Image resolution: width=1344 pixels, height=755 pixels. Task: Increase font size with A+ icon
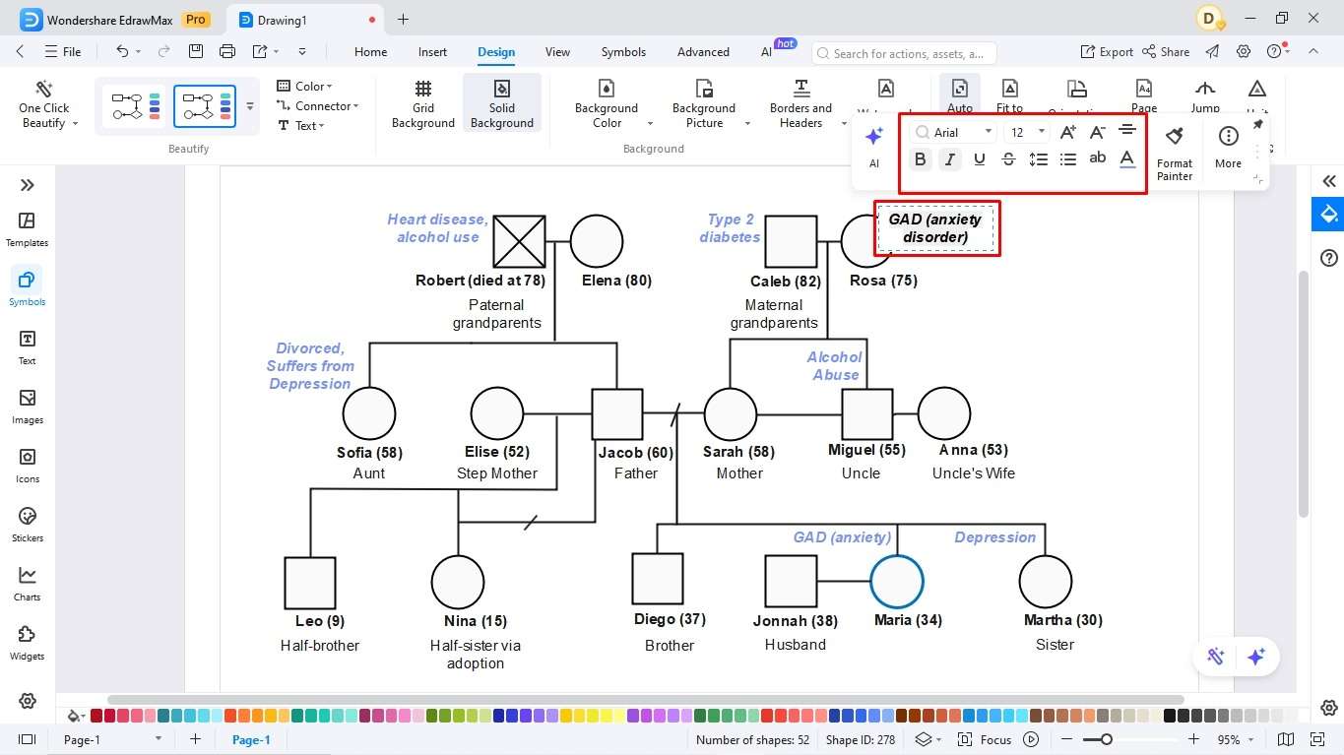[1068, 132]
